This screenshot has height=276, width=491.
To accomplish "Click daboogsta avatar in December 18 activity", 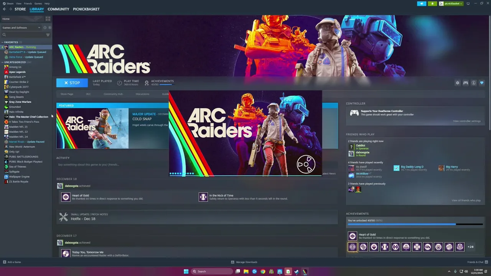I will tap(60, 186).
